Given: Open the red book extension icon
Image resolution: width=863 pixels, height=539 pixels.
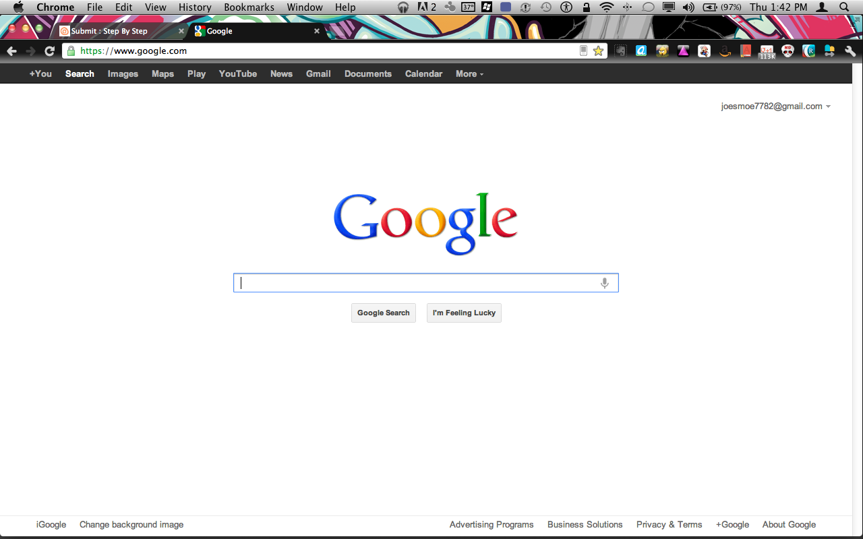Looking at the screenshot, I should 746,51.
